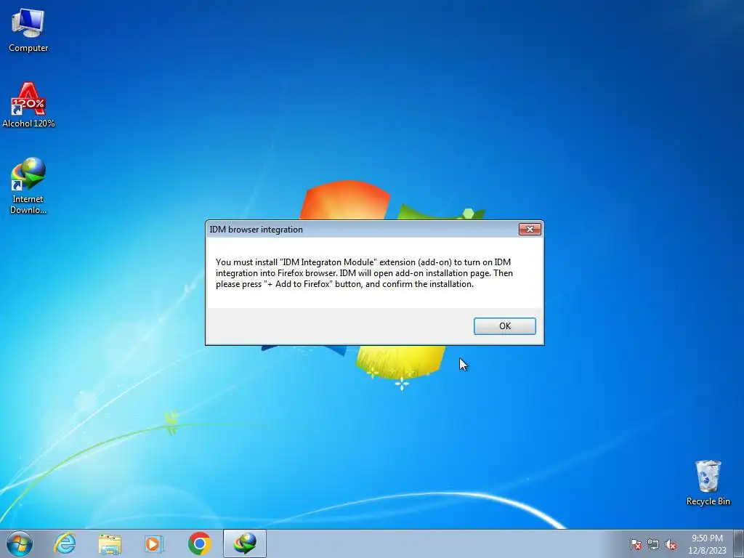
Task: Select the Alcohol 120% desktop shortcut
Action: 28,105
